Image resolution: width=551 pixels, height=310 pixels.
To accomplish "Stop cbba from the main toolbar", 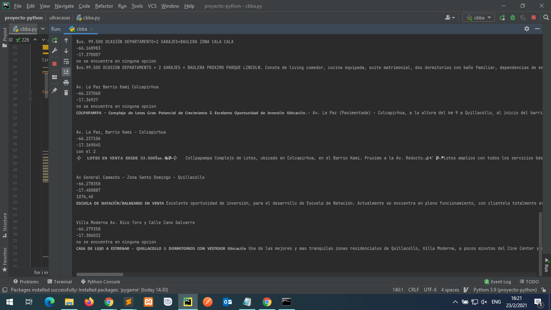I will 534,18.
